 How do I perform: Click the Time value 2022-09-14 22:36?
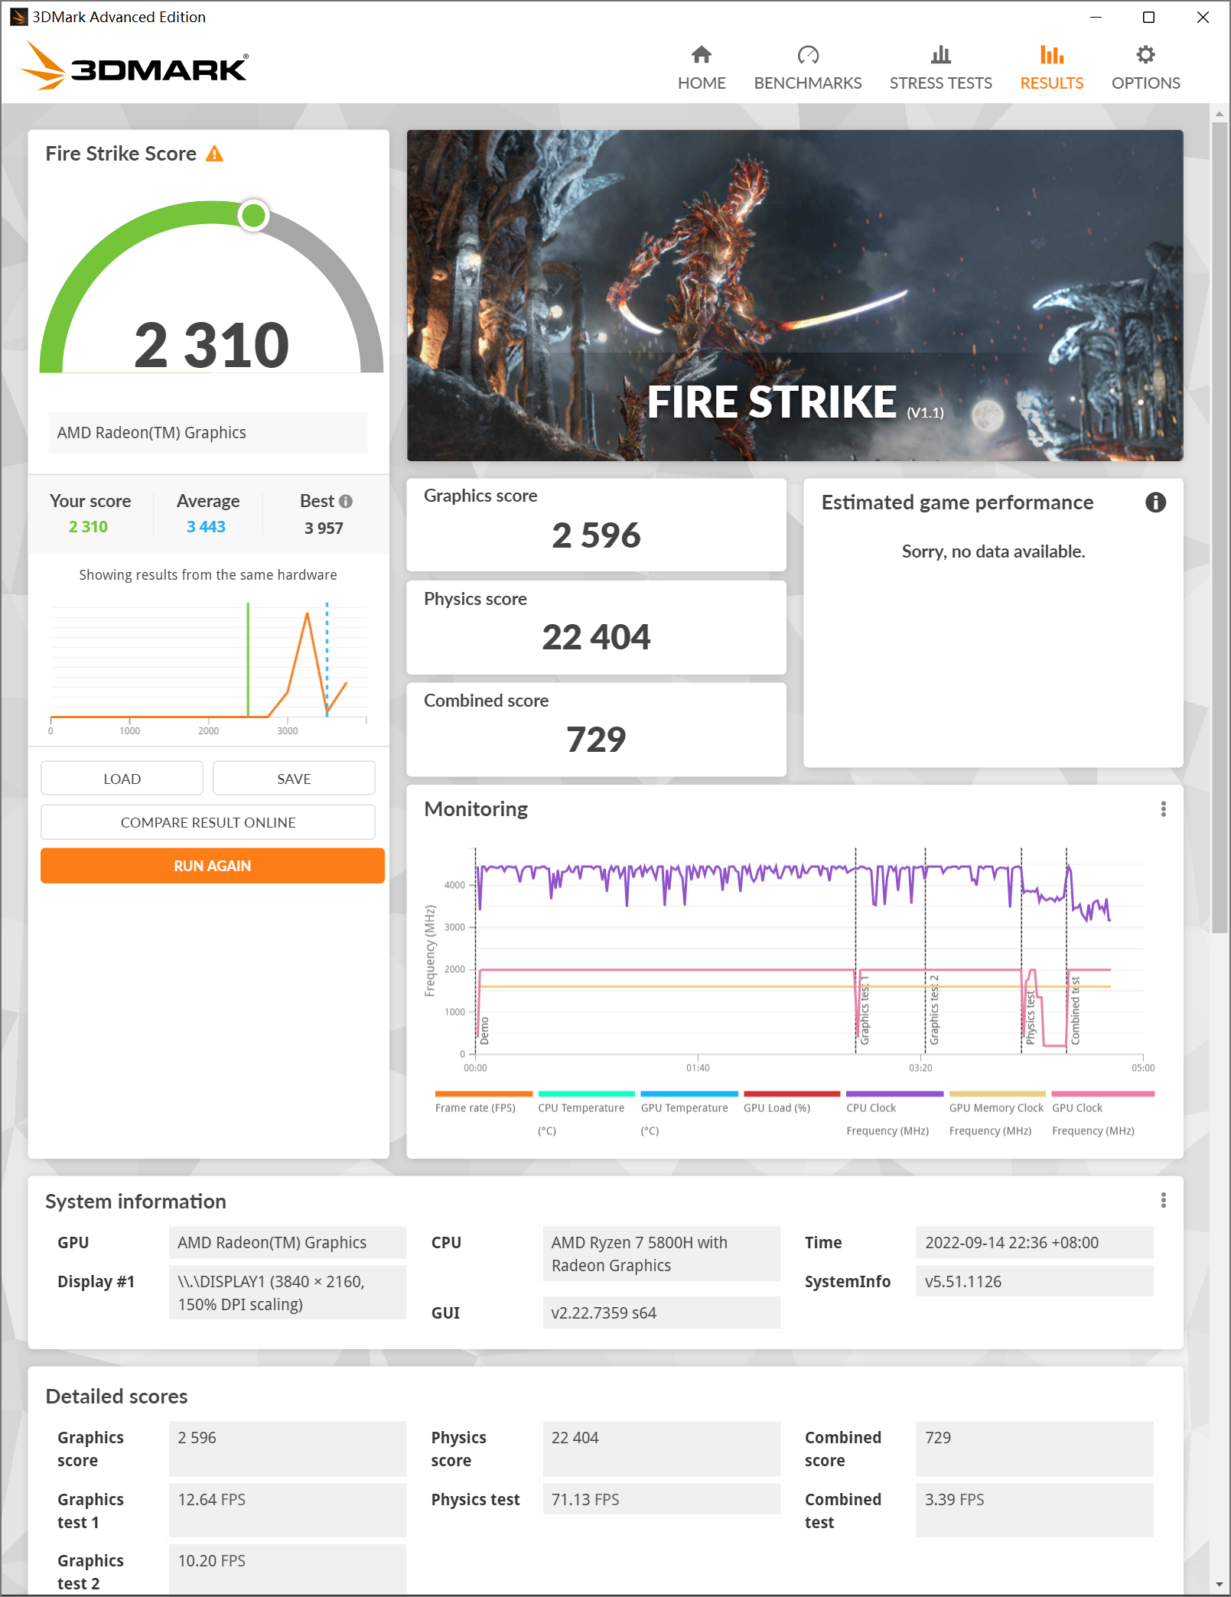(1034, 1243)
